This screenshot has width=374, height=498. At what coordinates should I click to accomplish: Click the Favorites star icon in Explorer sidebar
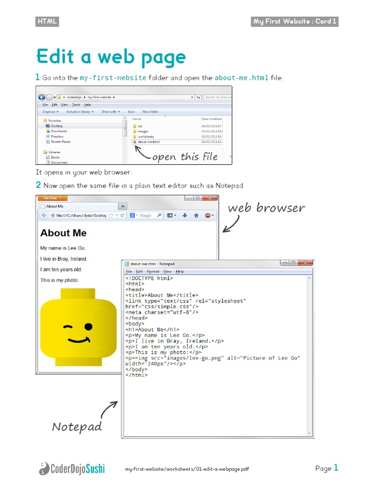click(45, 121)
